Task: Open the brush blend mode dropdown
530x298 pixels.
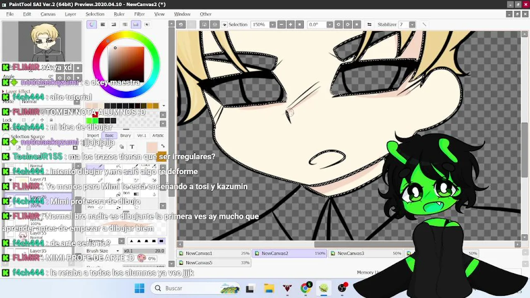Action: [121, 241]
